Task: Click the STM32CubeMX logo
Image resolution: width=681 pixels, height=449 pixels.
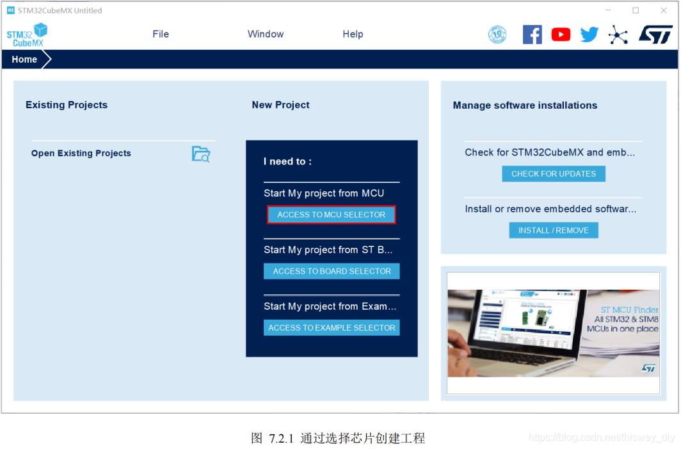Action: tap(27, 35)
